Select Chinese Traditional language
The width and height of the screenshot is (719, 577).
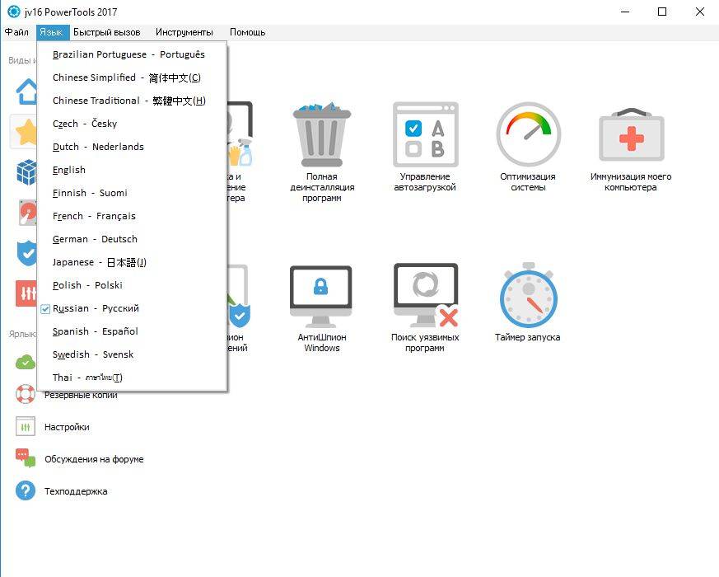pos(132,101)
